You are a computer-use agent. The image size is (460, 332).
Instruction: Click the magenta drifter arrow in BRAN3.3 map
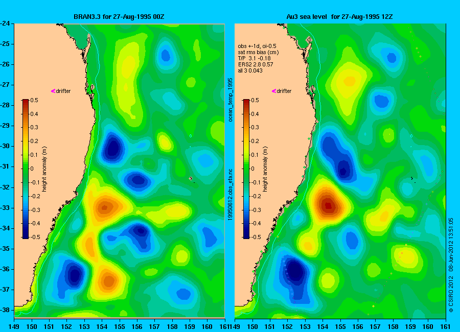[x=53, y=91]
